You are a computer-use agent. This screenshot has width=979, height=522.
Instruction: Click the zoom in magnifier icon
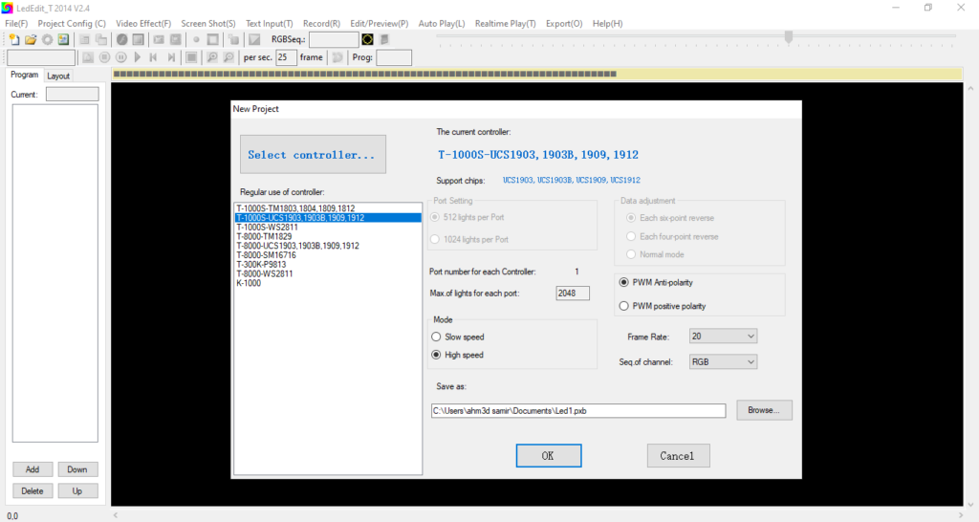tap(212, 57)
